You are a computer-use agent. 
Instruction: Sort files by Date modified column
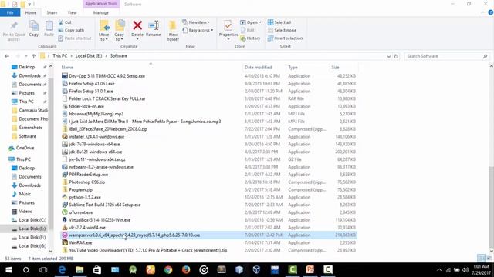pyautogui.click(x=258, y=67)
